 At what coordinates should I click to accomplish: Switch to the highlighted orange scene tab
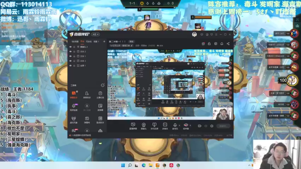(82, 42)
